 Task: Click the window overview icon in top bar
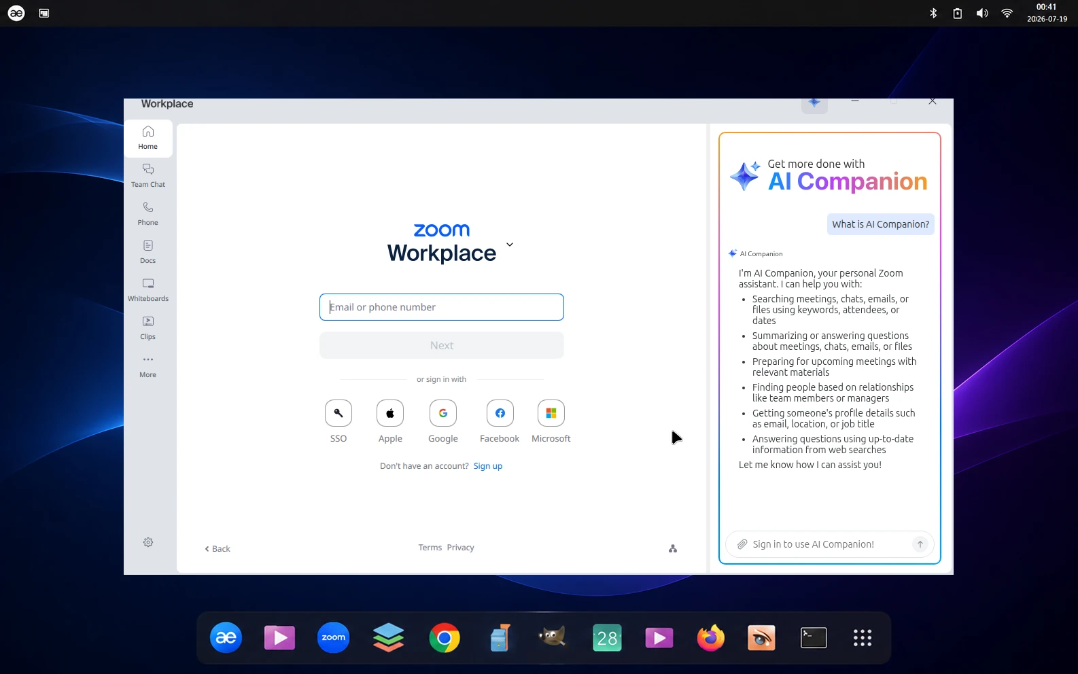tap(44, 13)
